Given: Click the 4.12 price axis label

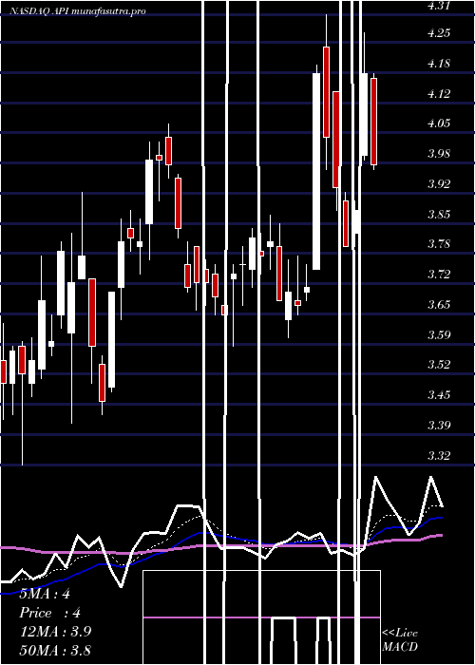Looking at the screenshot, I should (x=440, y=93).
